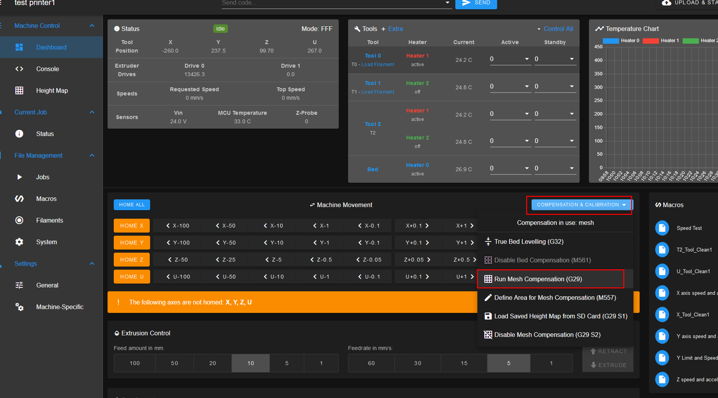Open Tool 1 active temperature dropdown
The width and height of the screenshot is (718, 398).
pos(527,86)
